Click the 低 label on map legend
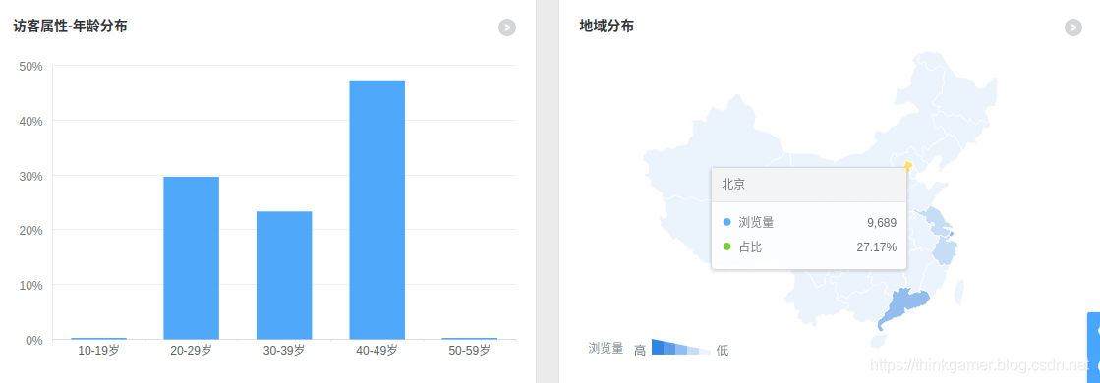The height and width of the screenshot is (383, 1100). (723, 350)
